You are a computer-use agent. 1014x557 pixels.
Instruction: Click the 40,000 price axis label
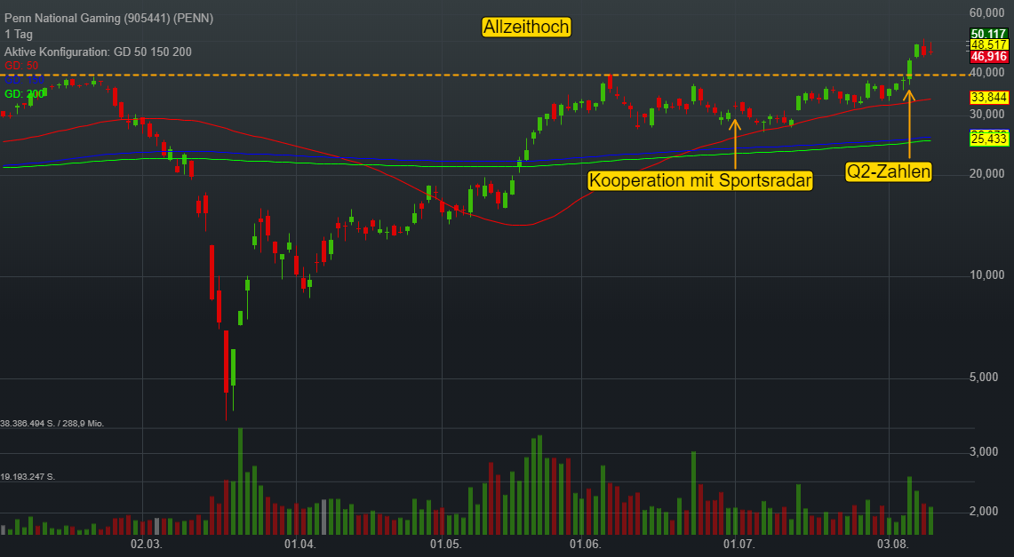987,72
